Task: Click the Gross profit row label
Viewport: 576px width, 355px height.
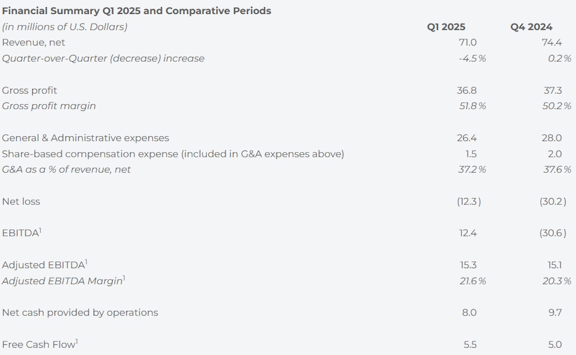Action: [x=30, y=91]
